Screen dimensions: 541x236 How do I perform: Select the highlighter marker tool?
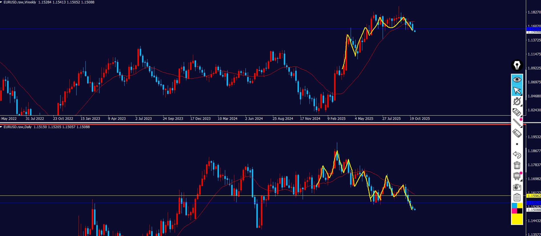click(517, 112)
